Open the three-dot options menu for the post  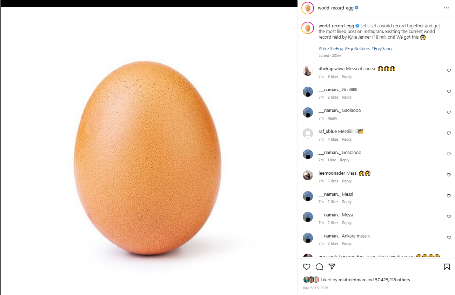[446, 8]
